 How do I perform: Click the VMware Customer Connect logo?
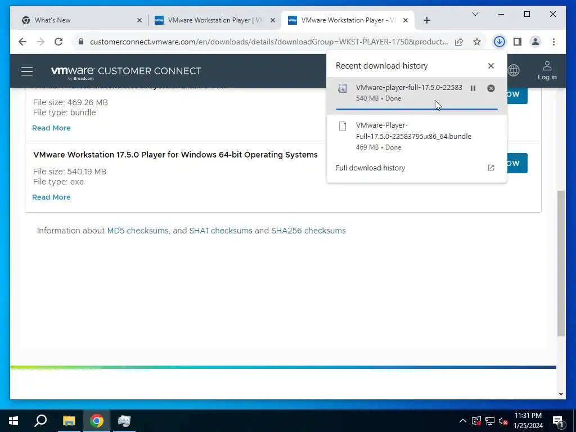(126, 72)
